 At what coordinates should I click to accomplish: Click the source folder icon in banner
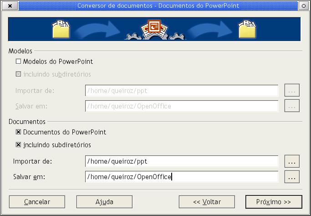[61, 29]
